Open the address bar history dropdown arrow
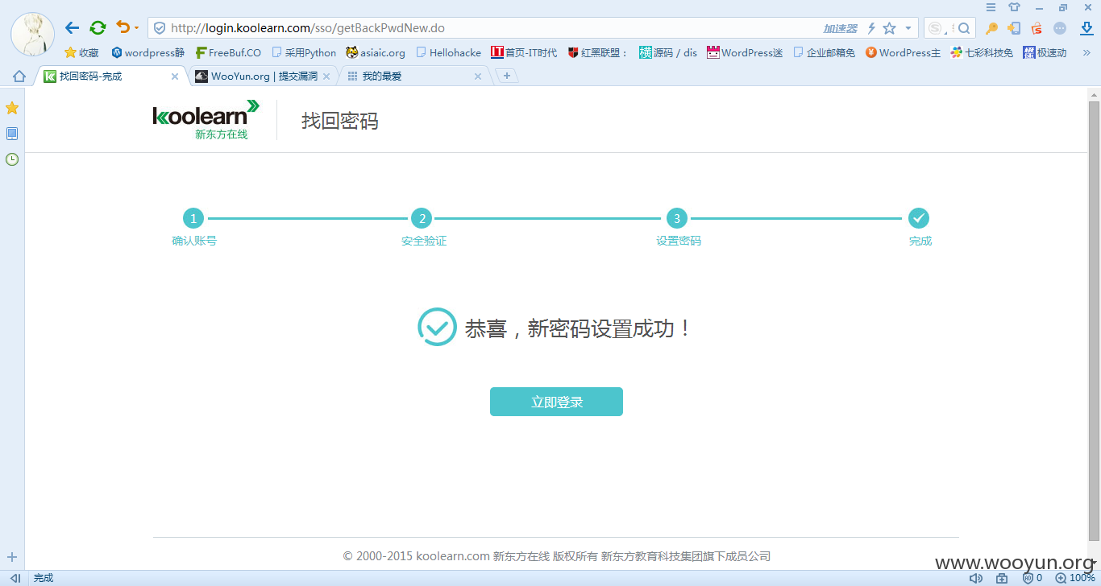This screenshot has height=586, width=1101. [908, 28]
